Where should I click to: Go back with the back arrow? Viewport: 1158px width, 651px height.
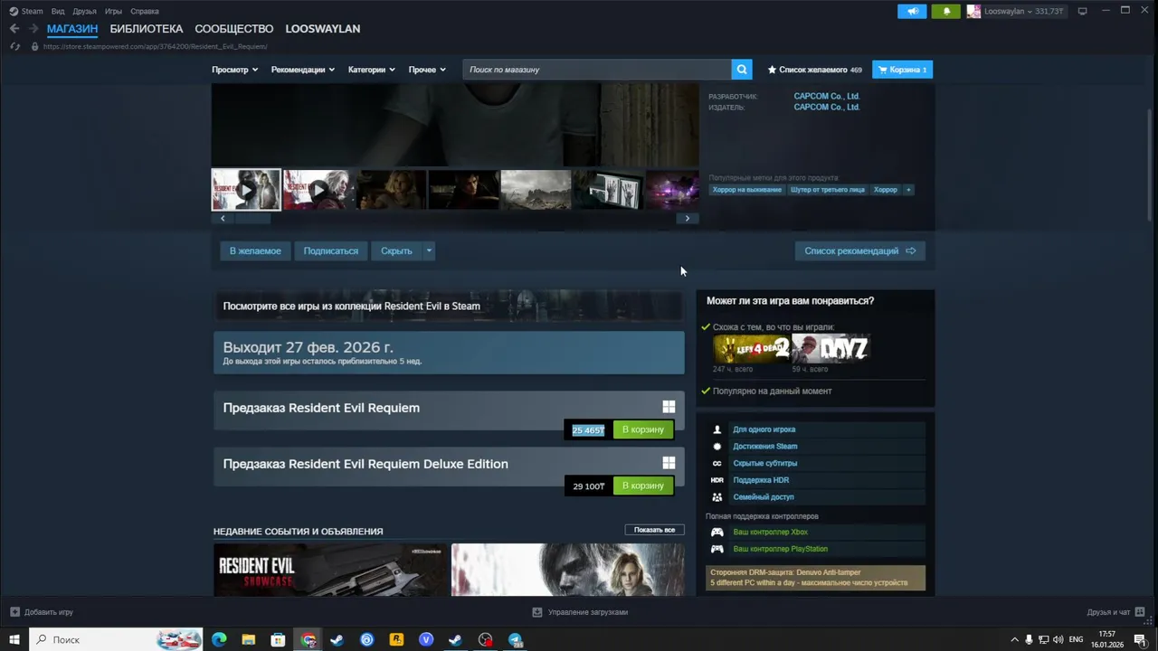point(14,29)
